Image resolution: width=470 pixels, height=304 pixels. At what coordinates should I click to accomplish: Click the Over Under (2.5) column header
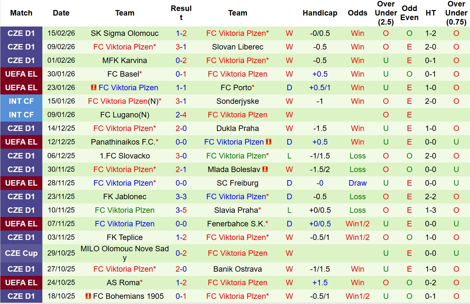386,13
